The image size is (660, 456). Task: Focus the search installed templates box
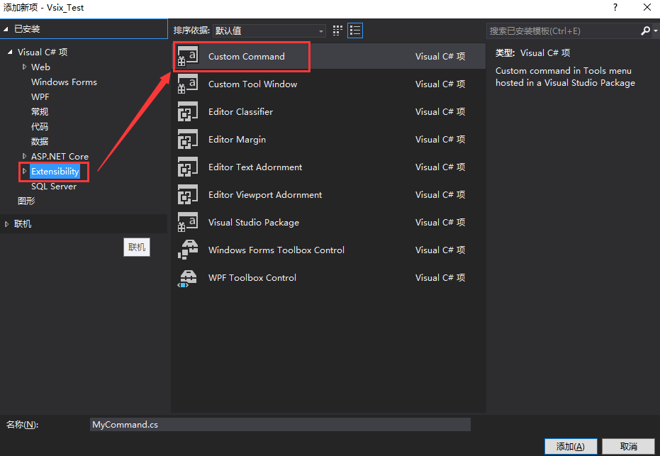click(x=564, y=30)
